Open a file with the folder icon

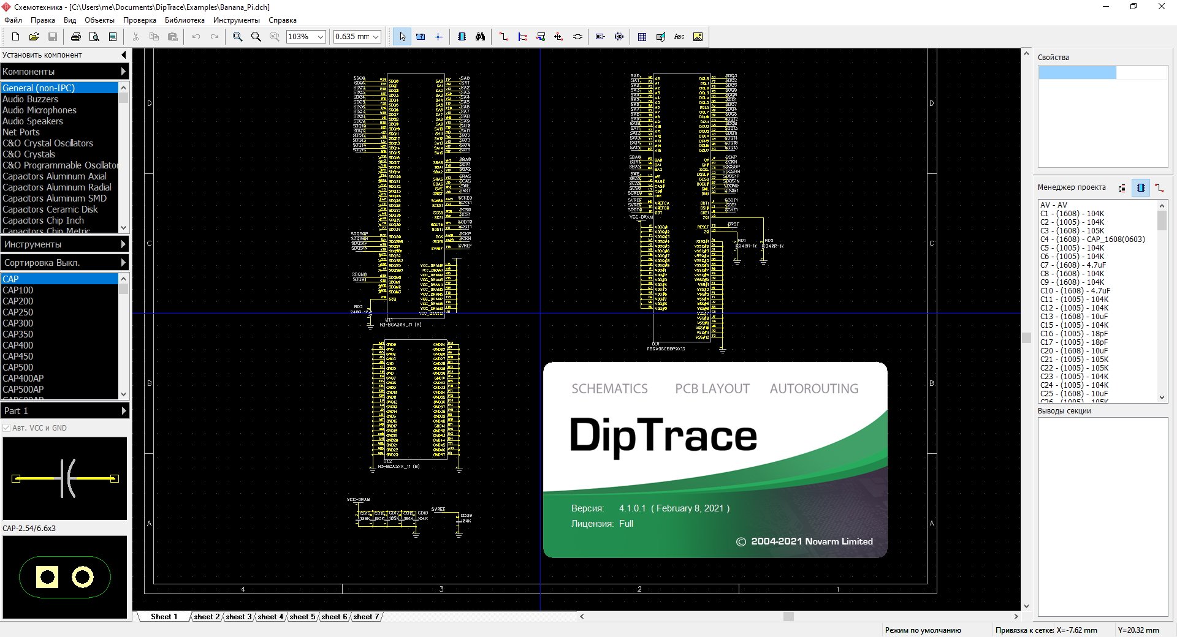tap(34, 37)
